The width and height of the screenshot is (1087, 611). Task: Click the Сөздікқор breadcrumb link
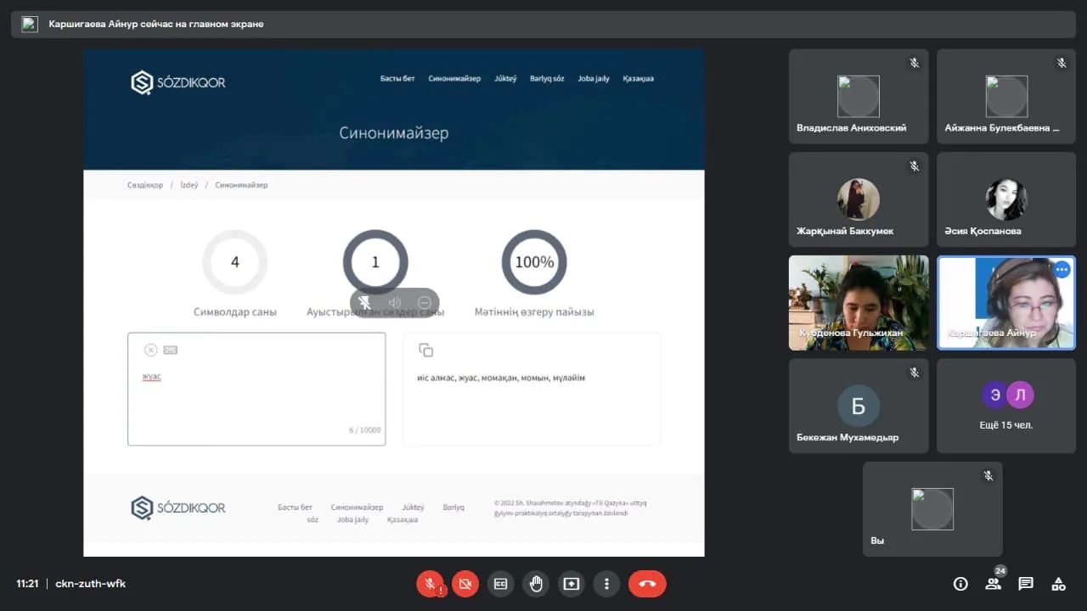click(x=145, y=185)
